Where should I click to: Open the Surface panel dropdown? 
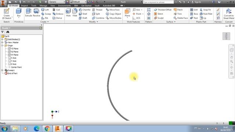tap(171, 22)
